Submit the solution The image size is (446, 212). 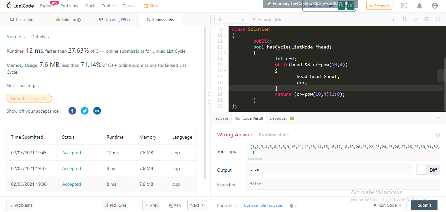(x=424, y=205)
